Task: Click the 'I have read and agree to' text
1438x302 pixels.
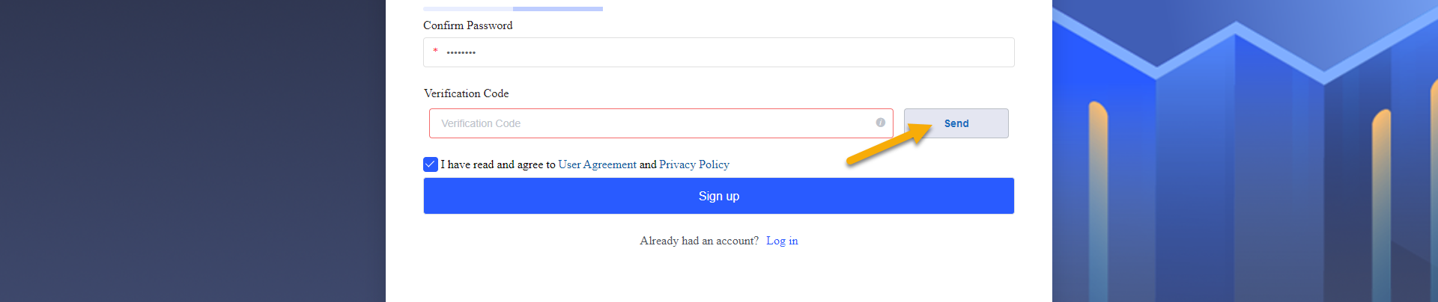Action: (x=497, y=164)
